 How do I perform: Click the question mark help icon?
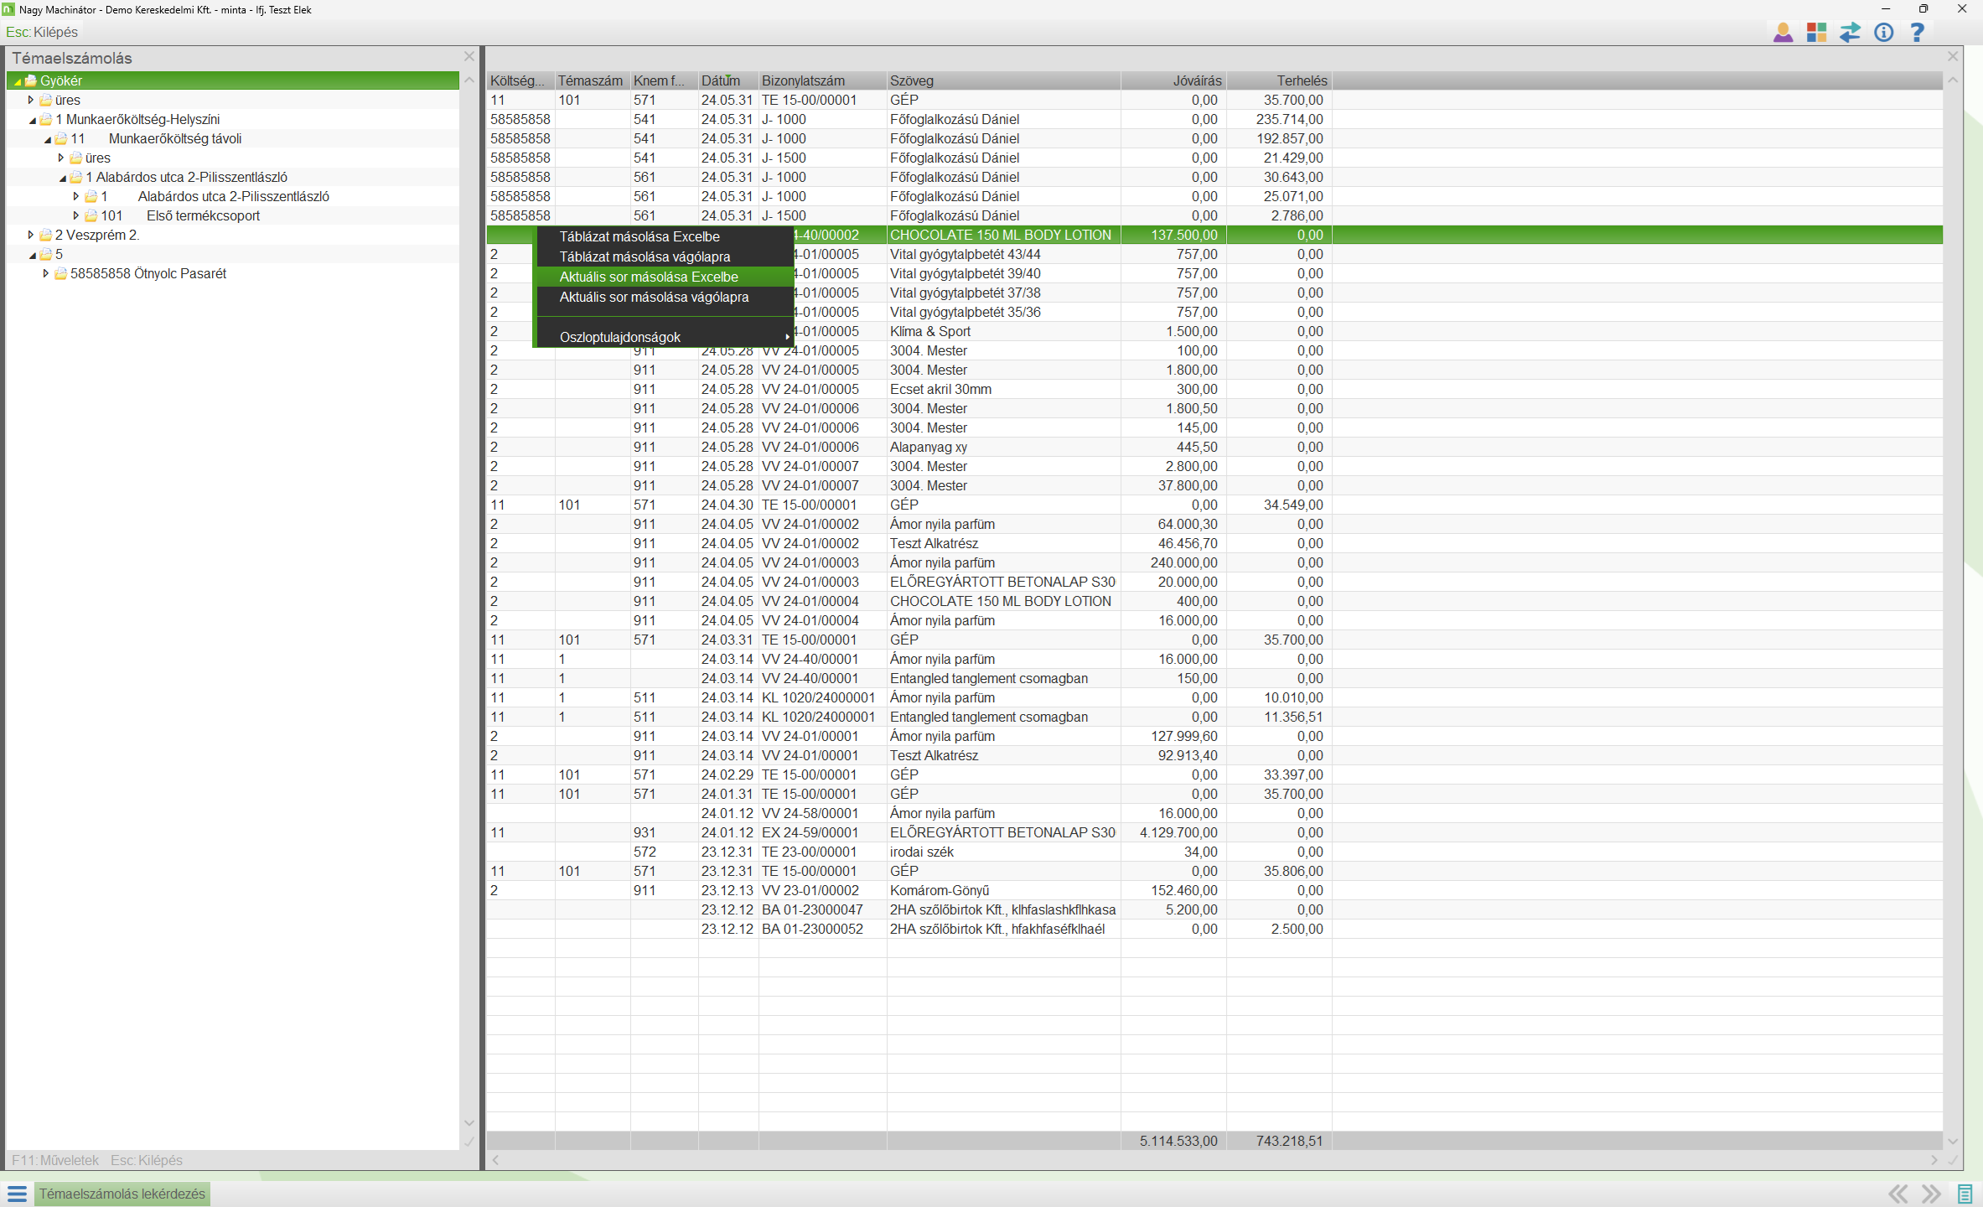pos(1917,33)
